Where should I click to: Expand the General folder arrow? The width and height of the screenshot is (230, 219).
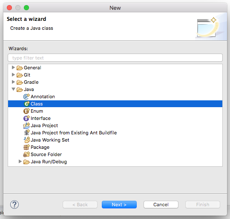[x=13, y=67]
